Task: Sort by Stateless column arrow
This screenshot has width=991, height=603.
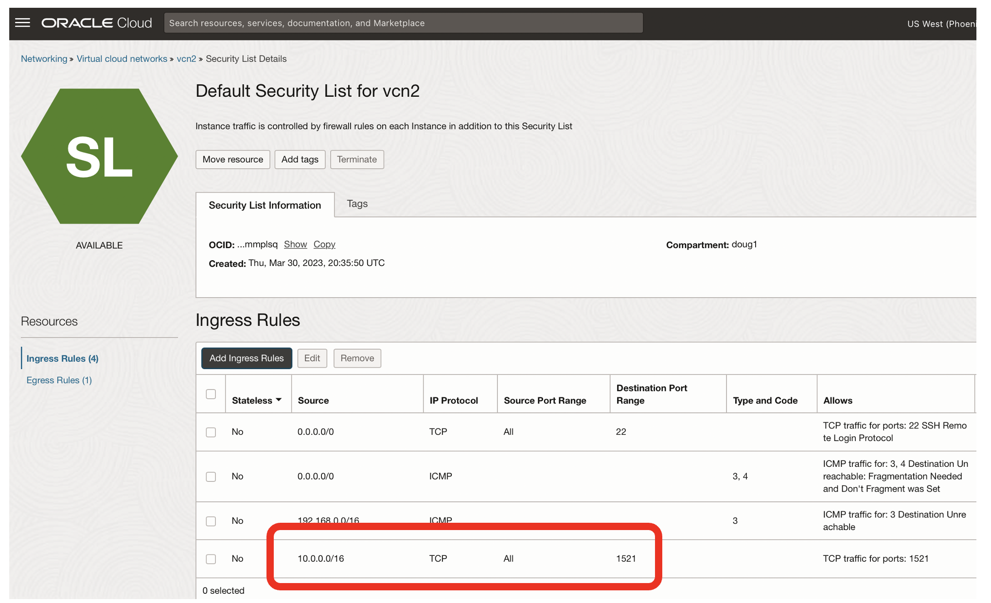Action: [x=279, y=400]
